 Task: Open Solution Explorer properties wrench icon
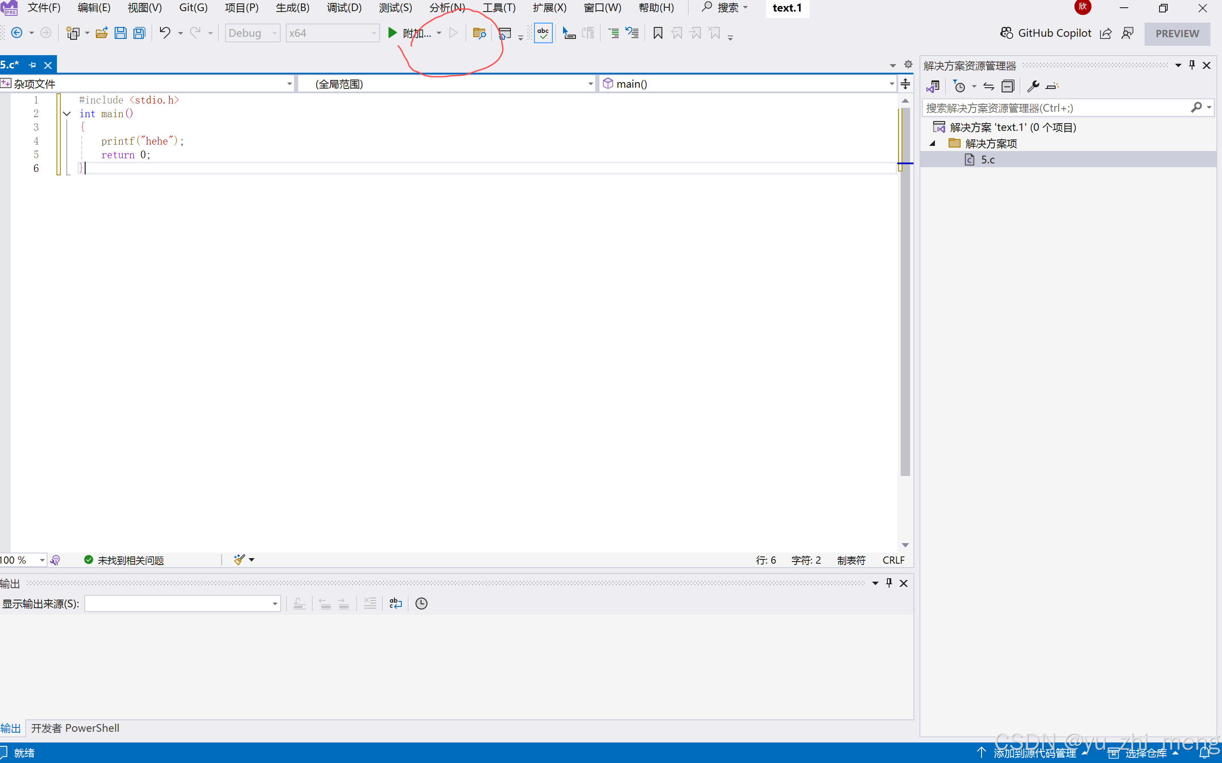coord(1033,86)
